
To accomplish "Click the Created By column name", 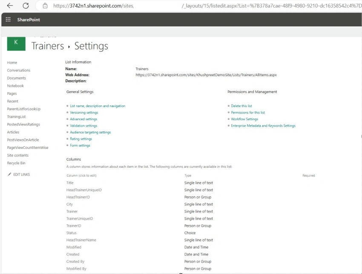I will point(75,262).
